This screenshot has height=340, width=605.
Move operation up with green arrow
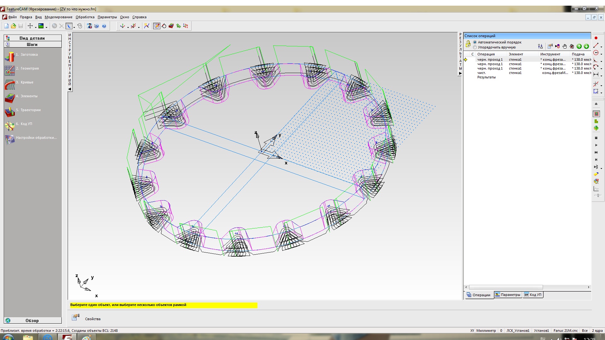(x=579, y=47)
